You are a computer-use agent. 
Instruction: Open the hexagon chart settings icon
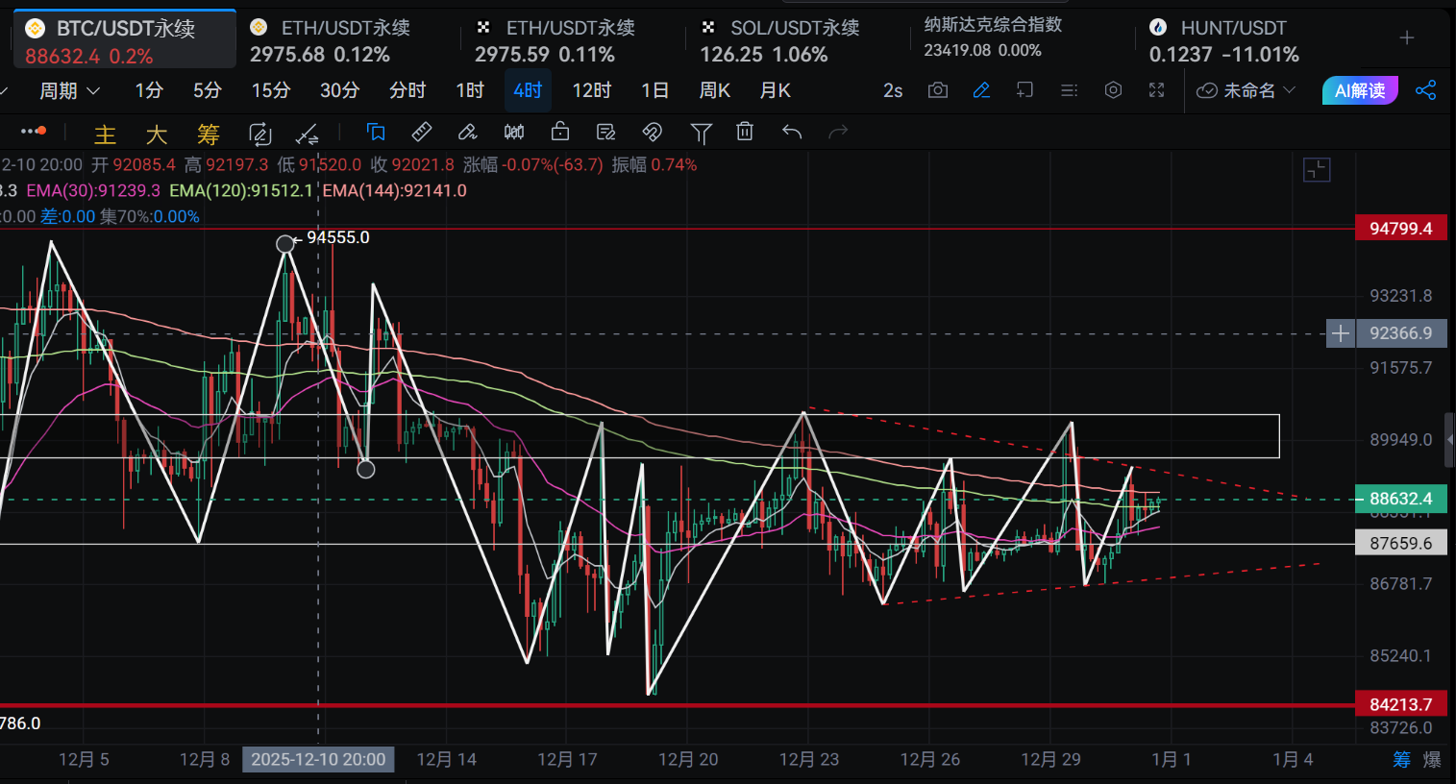(x=1113, y=90)
